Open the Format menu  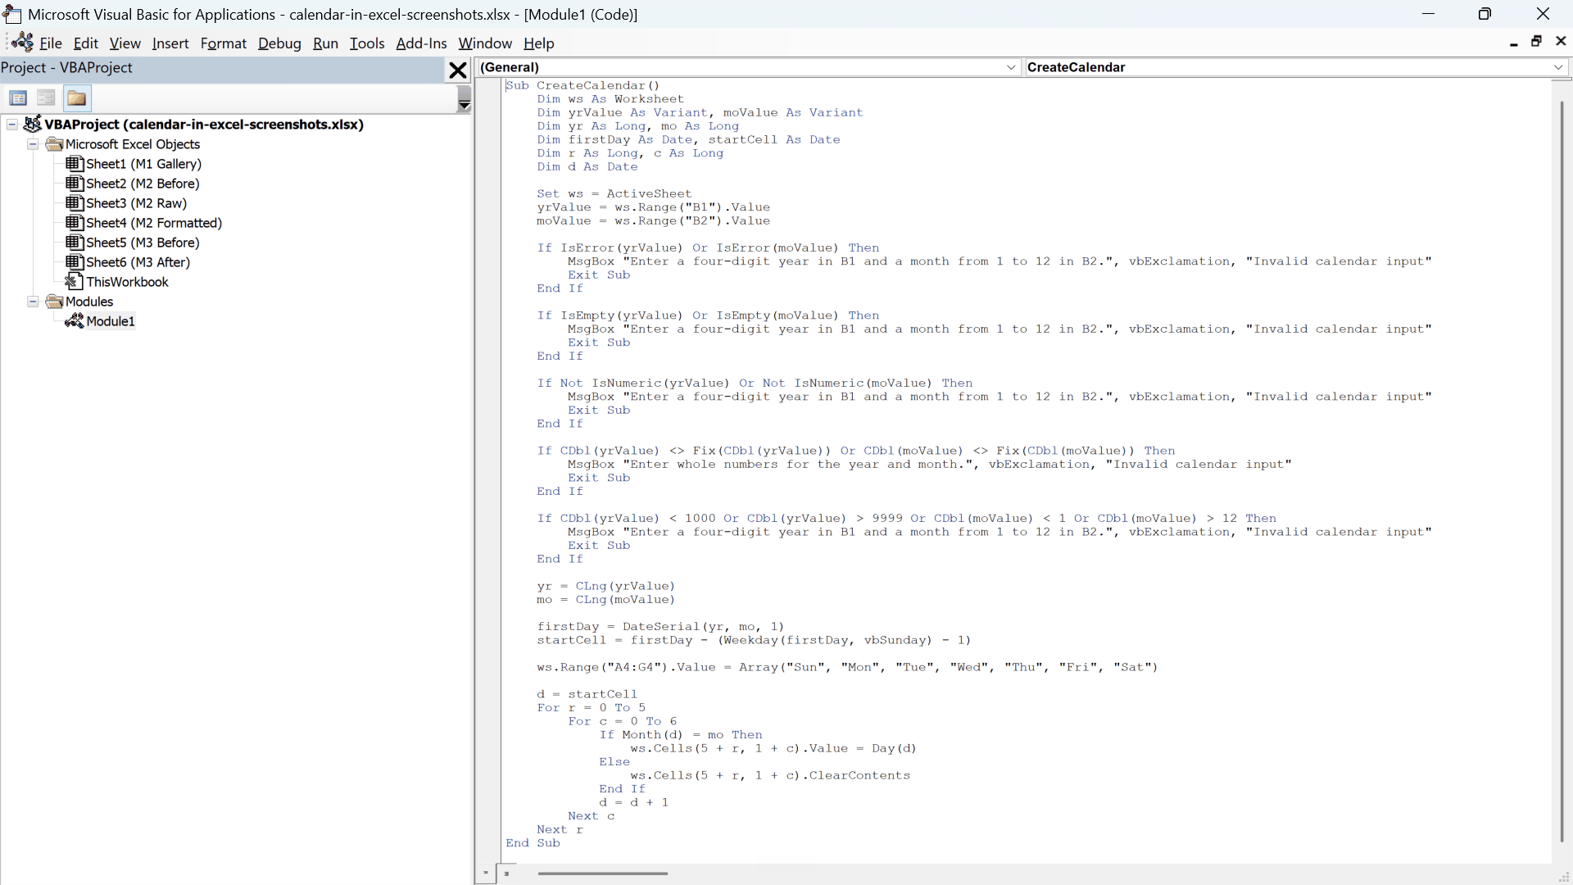tap(224, 43)
